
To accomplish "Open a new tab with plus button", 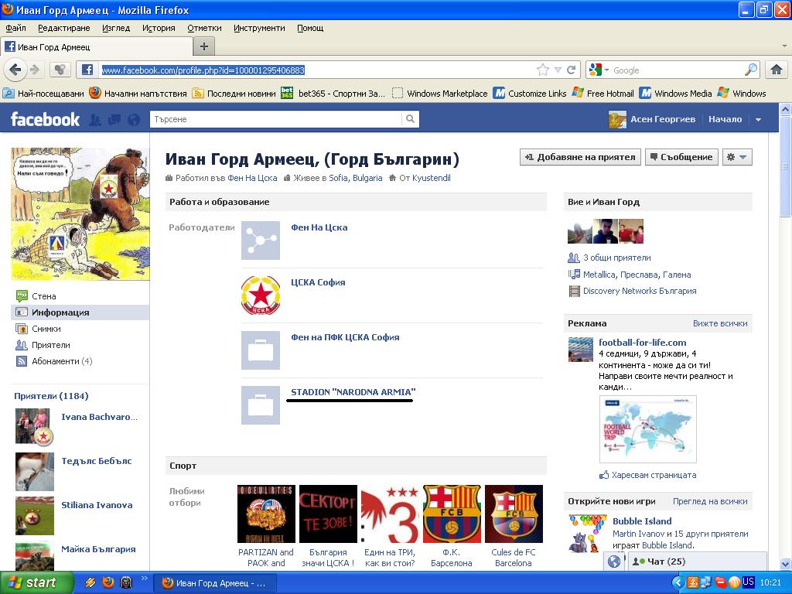I will [204, 46].
